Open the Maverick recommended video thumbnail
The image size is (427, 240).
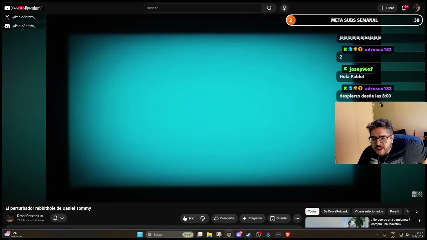click(x=337, y=222)
